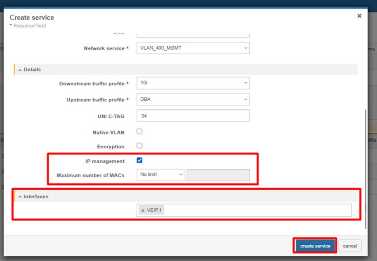Click the dialog's vertical scrollbar
Screen dimensions: 377x261
(x=366, y=167)
